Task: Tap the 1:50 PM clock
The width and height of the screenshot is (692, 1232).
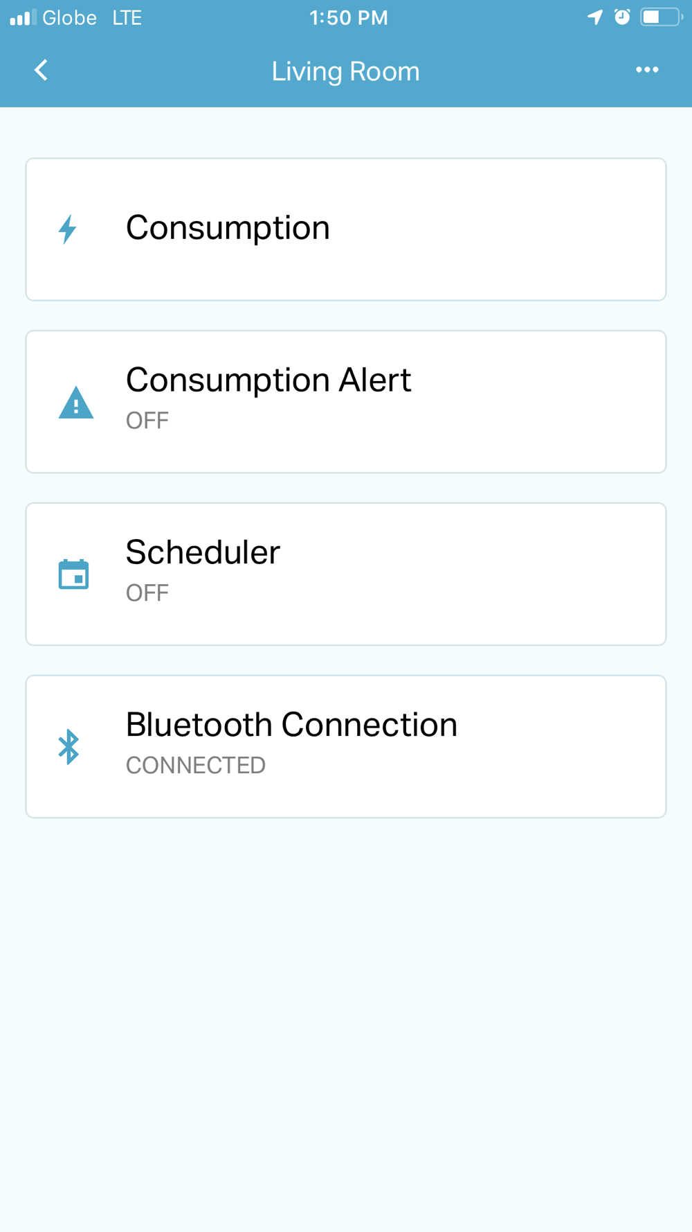Action: pyautogui.click(x=349, y=17)
